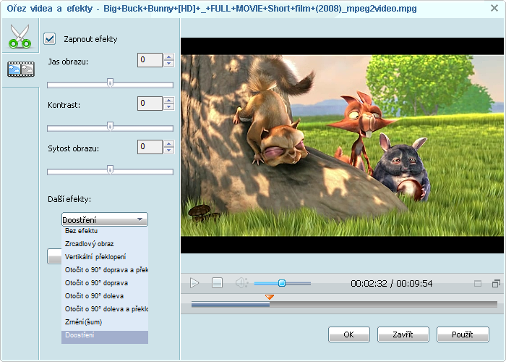Image resolution: width=506 pixels, height=362 pixels.
Task: Play the video preview
Action: click(194, 283)
